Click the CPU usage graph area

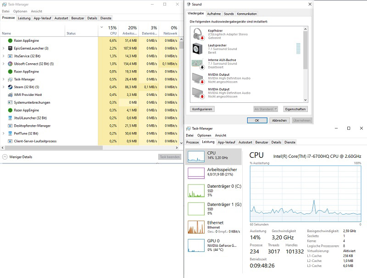click(306, 194)
